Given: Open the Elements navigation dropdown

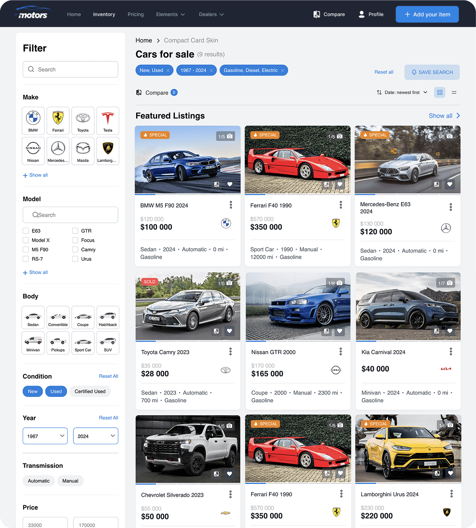Looking at the screenshot, I should tap(170, 14).
